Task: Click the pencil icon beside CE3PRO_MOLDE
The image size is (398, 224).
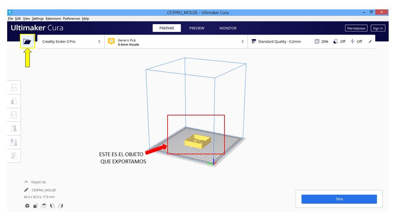Action: point(26,190)
